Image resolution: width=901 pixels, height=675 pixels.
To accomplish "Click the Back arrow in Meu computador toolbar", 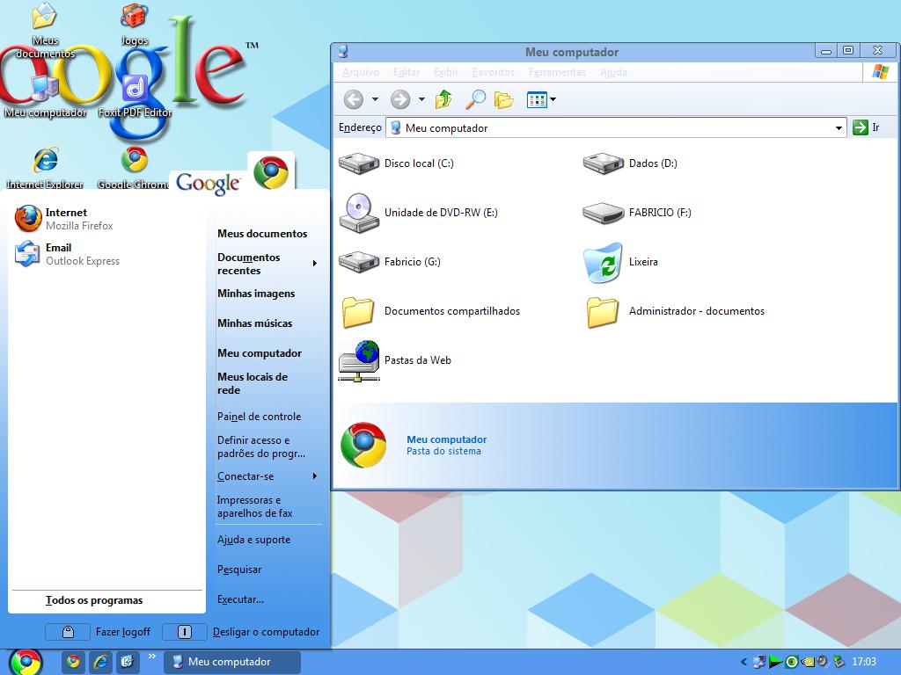I will tap(354, 99).
